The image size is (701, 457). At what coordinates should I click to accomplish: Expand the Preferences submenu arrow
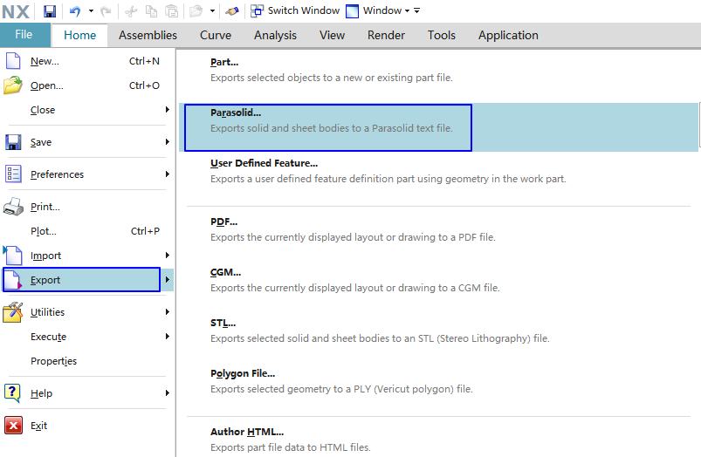click(168, 174)
